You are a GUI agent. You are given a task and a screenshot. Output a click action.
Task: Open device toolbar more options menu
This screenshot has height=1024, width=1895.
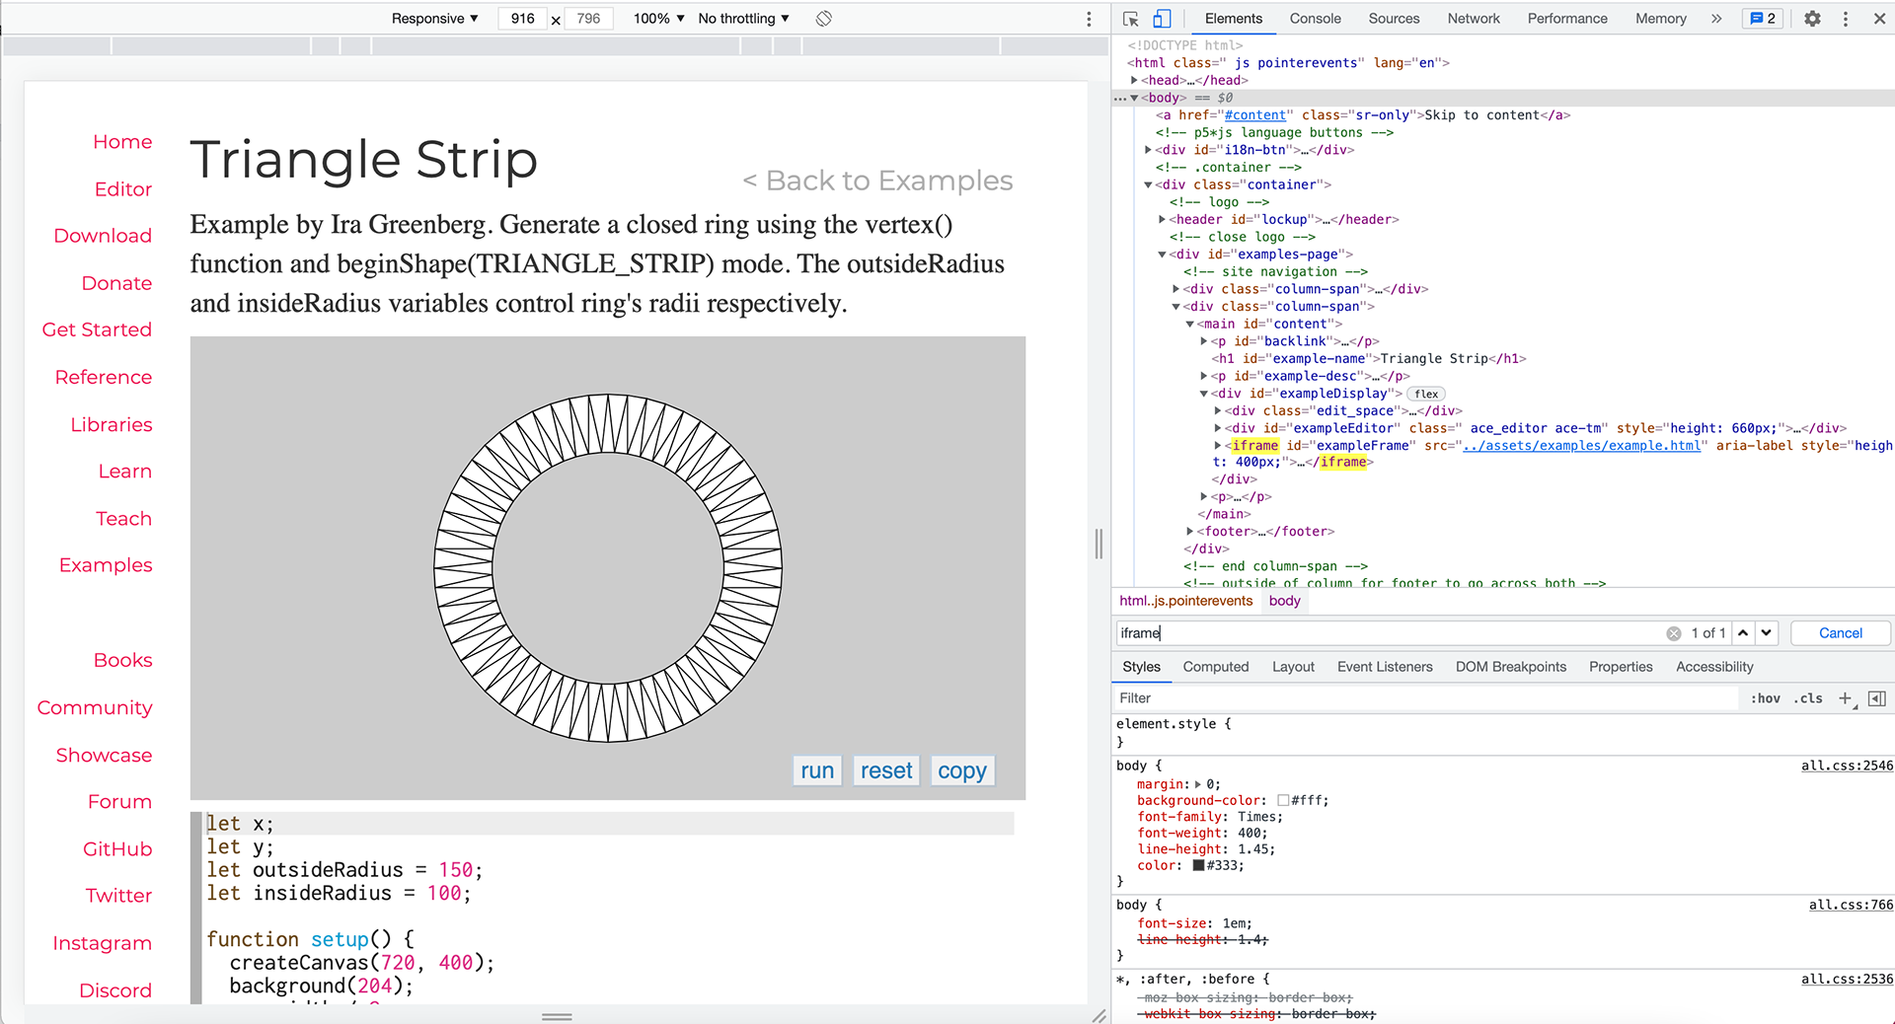click(1089, 19)
